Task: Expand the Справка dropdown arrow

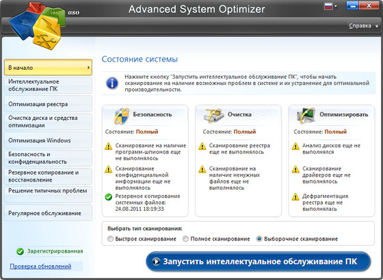Action: point(377,26)
